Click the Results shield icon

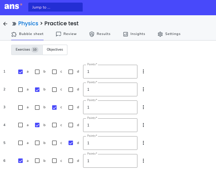pyautogui.click(x=92, y=34)
